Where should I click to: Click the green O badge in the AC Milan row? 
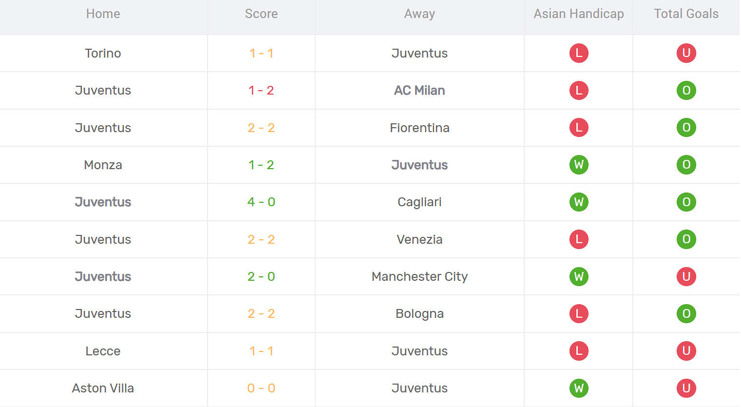point(686,90)
